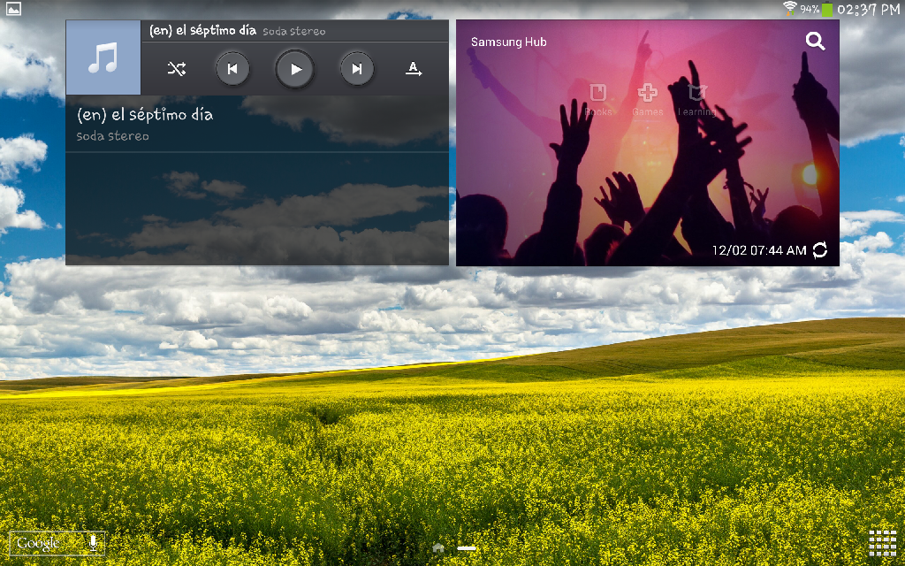
Task: Start Google voice search with microphone
Action: tap(93, 543)
